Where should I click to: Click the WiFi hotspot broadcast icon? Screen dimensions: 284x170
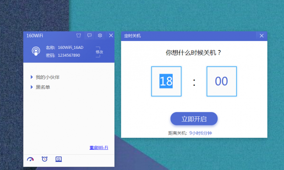tap(36, 51)
